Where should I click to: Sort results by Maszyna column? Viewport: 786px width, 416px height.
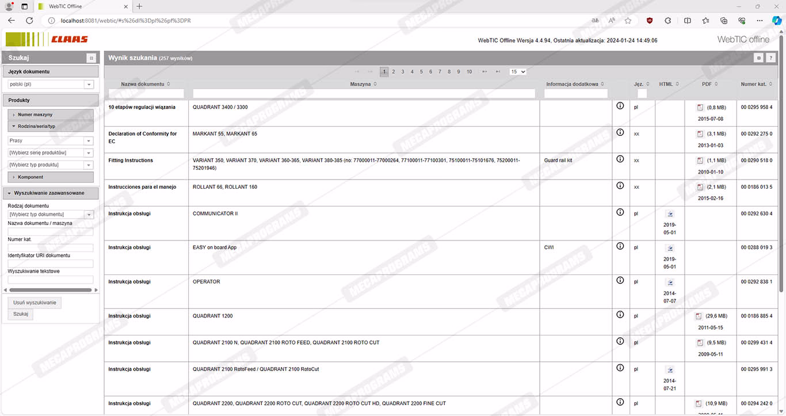[363, 84]
